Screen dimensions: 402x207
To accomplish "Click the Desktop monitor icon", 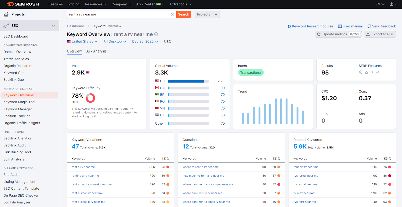I will (x=106, y=42).
